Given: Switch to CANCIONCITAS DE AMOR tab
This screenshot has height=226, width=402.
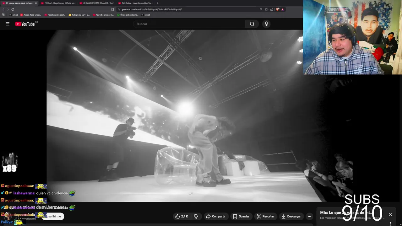Looking at the screenshot, I should click(x=96, y=3).
